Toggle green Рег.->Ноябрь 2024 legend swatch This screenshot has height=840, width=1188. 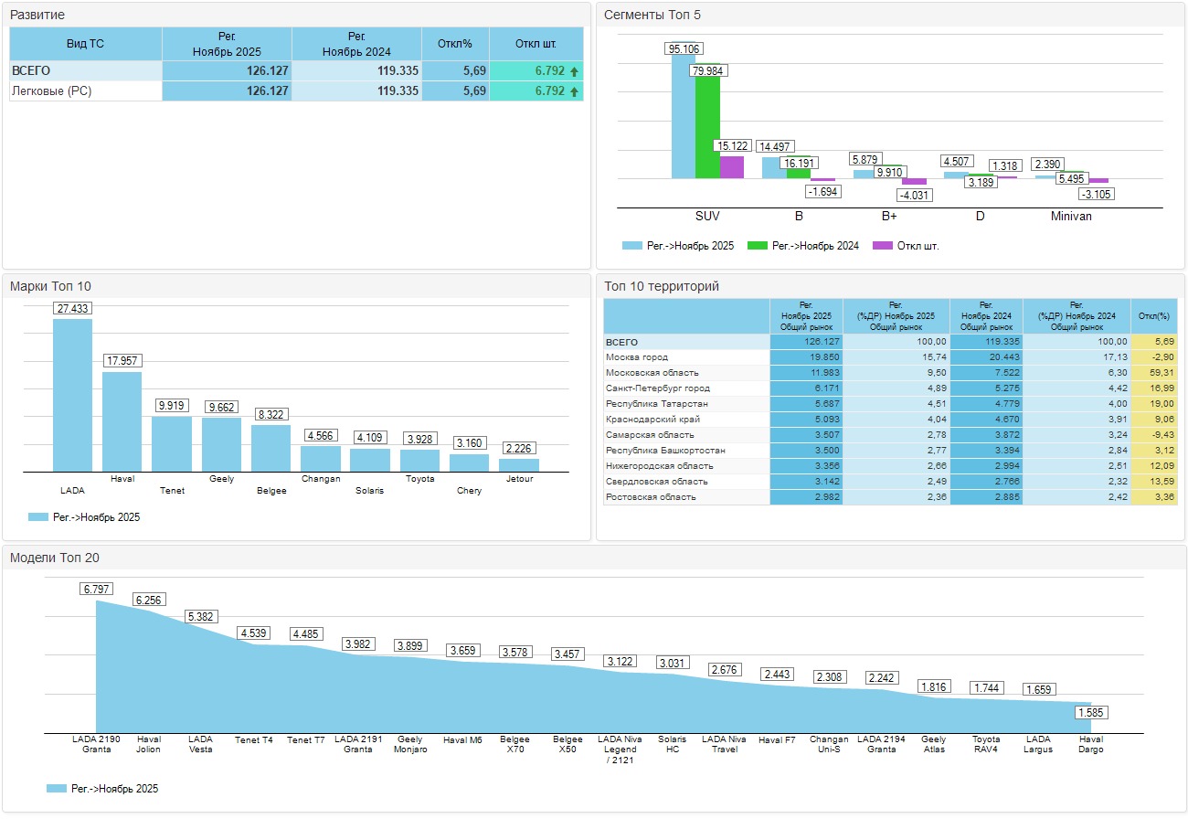click(x=758, y=246)
